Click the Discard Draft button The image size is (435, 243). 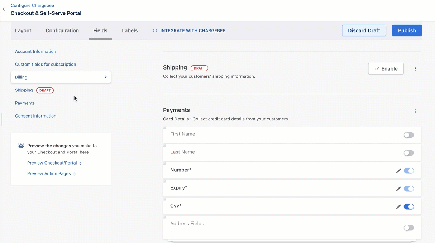click(x=364, y=30)
